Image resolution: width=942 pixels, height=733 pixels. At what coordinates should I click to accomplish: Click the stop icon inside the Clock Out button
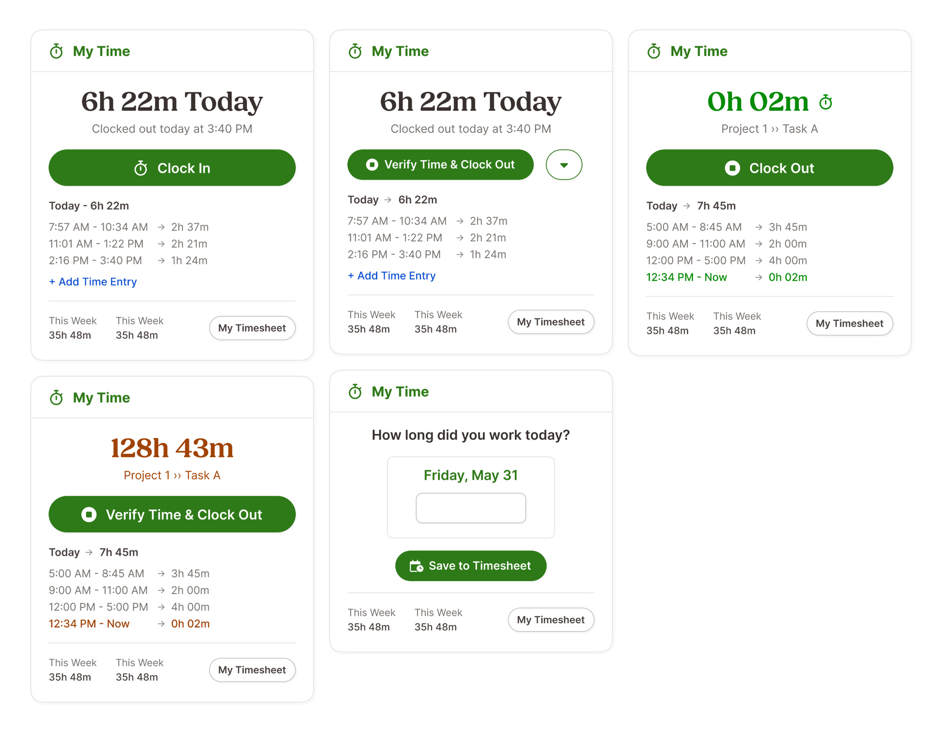[732, 168]
